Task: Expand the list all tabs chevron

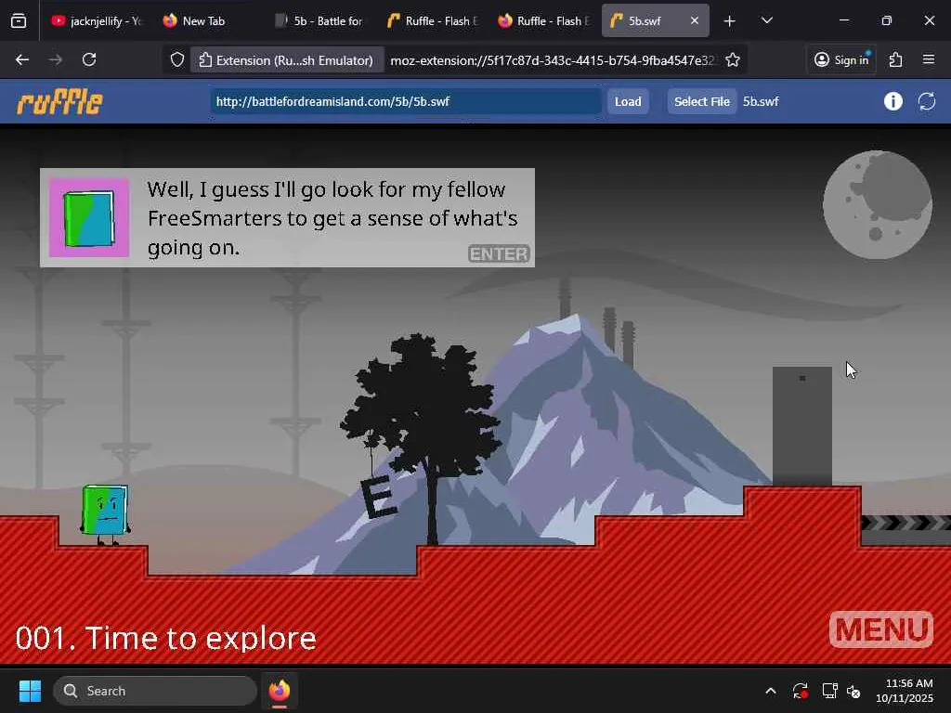Action: [x=766, y=21]
